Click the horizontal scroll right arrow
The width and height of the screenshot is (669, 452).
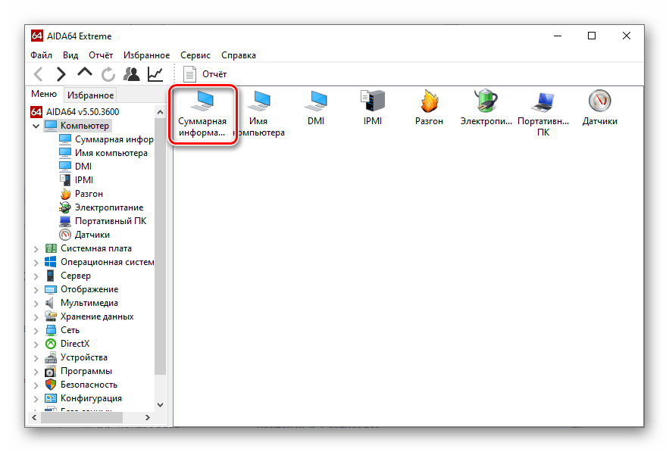[x=147, y=417]
